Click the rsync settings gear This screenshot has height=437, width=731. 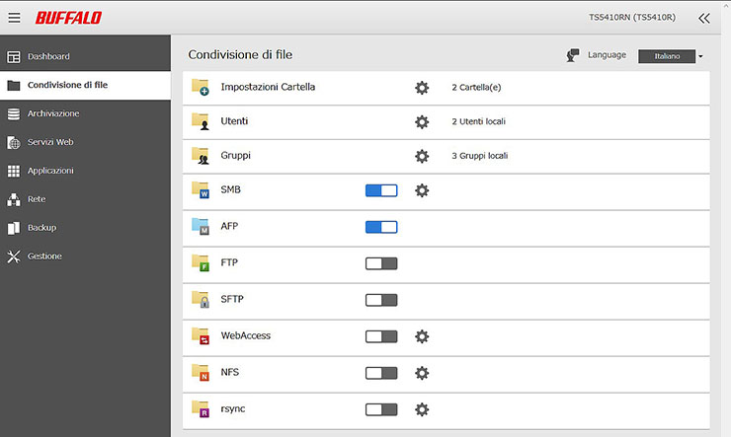pyautogui.click(x=422, y=409)
